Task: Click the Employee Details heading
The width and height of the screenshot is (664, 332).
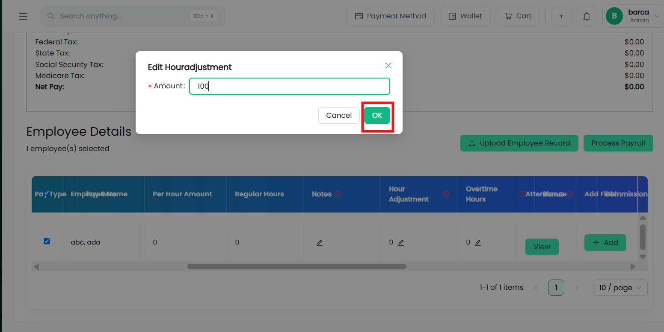Action: 79,132
